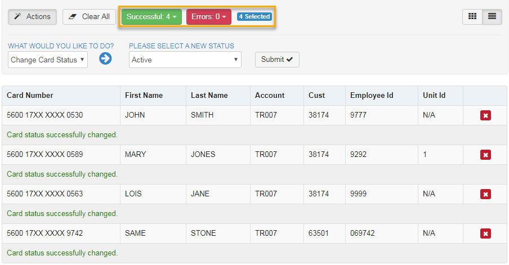Click the blue arrow next-step icon
The height and width of the screenshot is (265, 509).
tap(105, 59)
